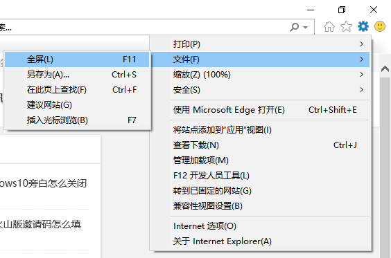Open the search dropdown arrow
This screenshot has width=391, height=258.
click(x=306, y=27)
